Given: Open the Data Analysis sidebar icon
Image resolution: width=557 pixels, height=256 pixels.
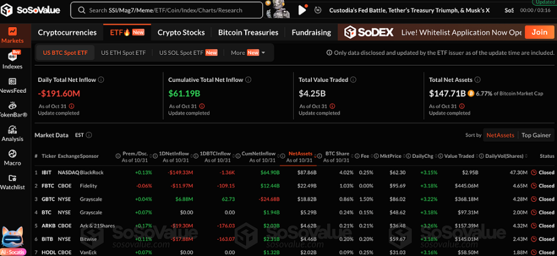Looking at the screenshot, I should coord(13,133).
